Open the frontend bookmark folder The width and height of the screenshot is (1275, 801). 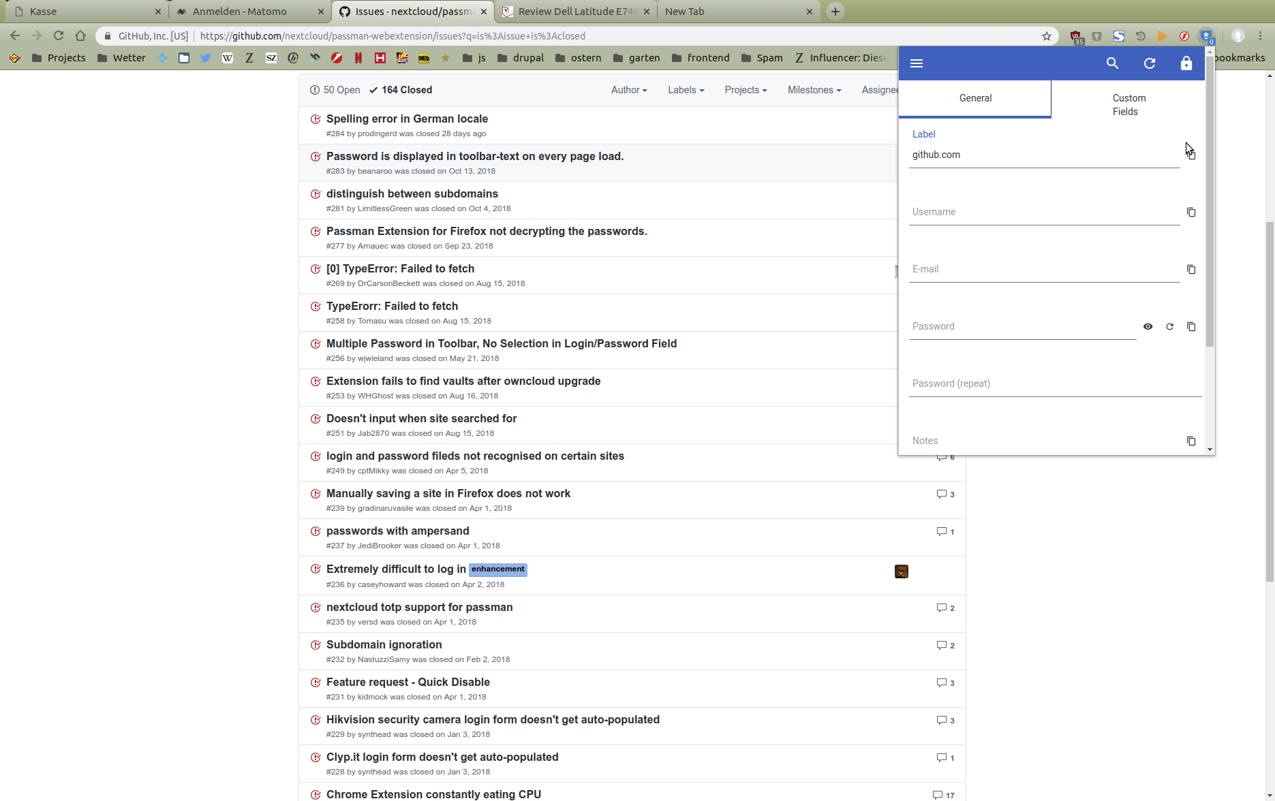[x=701, y=58]
